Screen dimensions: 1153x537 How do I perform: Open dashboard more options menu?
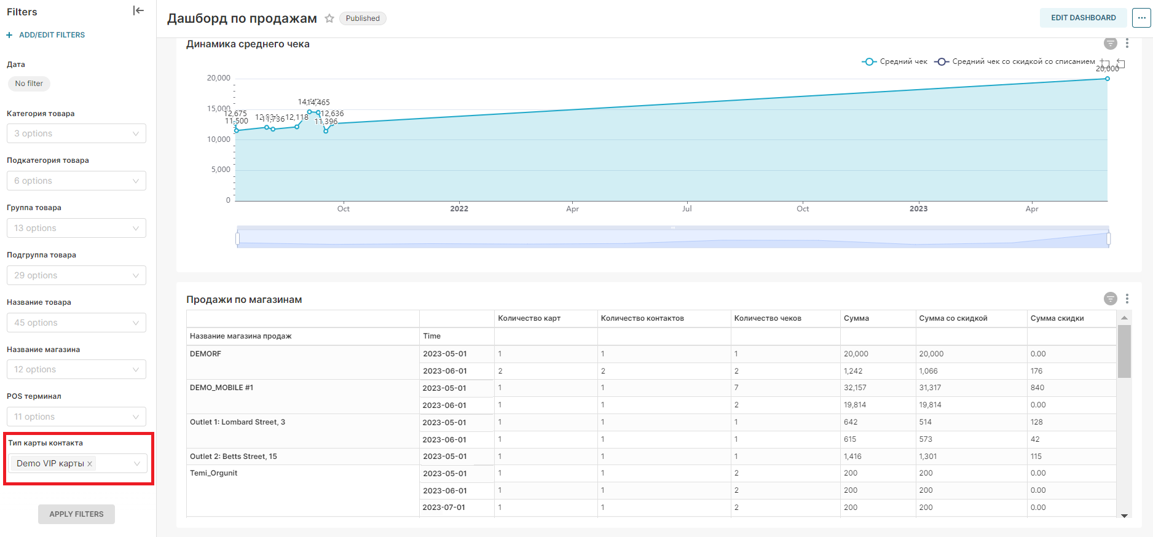click(1141, 18)
